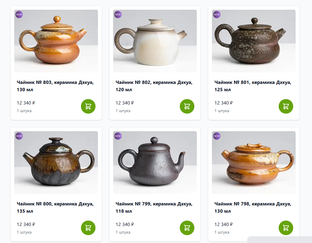This screenshot has height=243, width=312.
Task: Favorite teapot № 803 with heart icon
Action: [x=93, y=15]
